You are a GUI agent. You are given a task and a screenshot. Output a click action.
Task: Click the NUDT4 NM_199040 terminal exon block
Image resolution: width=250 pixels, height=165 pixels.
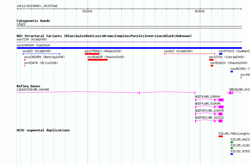pyautogui.click(x=221, y=100)
